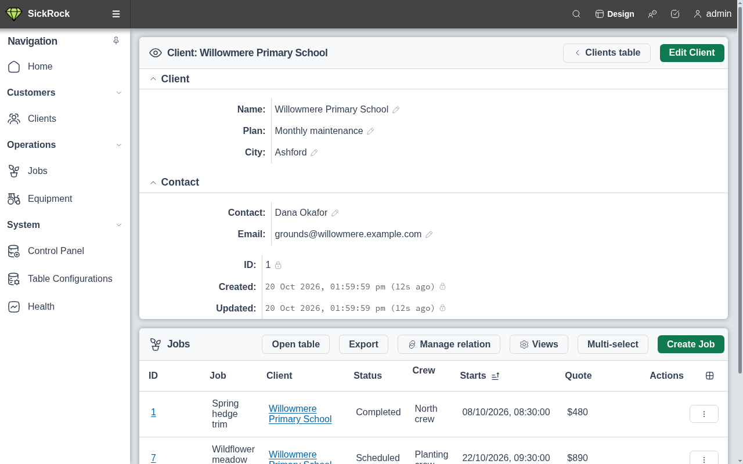Edit the Contact field pencil icon
Viewport: 743px width, 464px height.
pos(335,213)
